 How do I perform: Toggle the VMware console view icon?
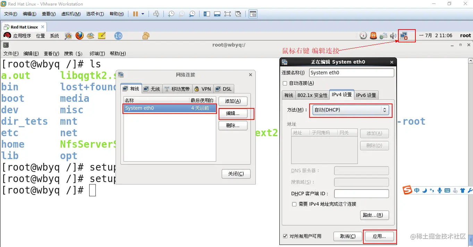[253, 14]
